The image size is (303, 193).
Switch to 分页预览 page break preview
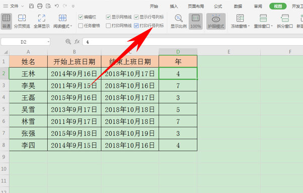click(22, 21)
